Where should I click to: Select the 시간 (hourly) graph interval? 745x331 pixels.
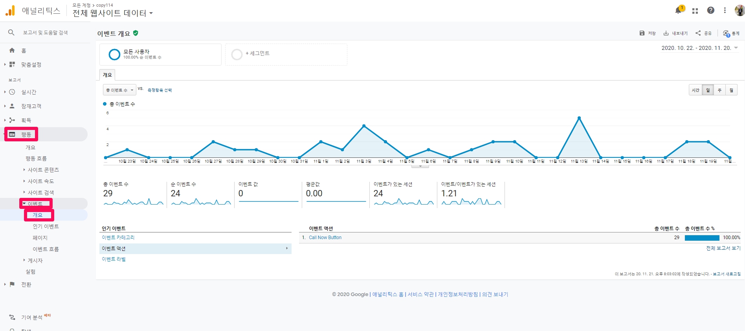(x=695, y=90)
